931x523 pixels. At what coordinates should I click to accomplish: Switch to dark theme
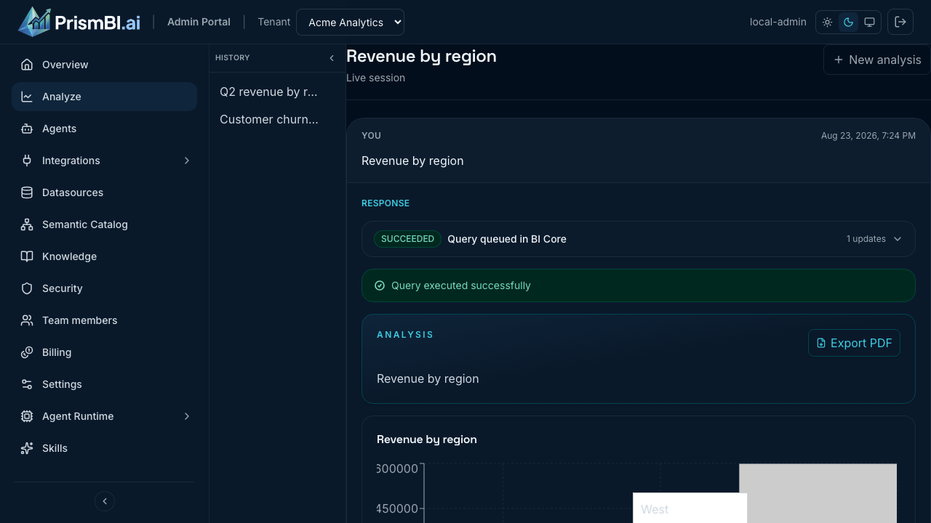(848, 22)
